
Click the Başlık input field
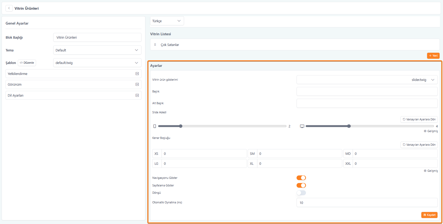367,91
